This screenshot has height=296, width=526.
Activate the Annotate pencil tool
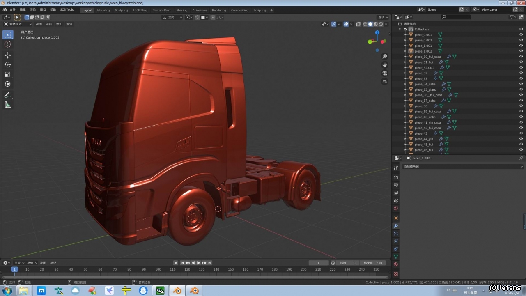click(x=7, y=95)
